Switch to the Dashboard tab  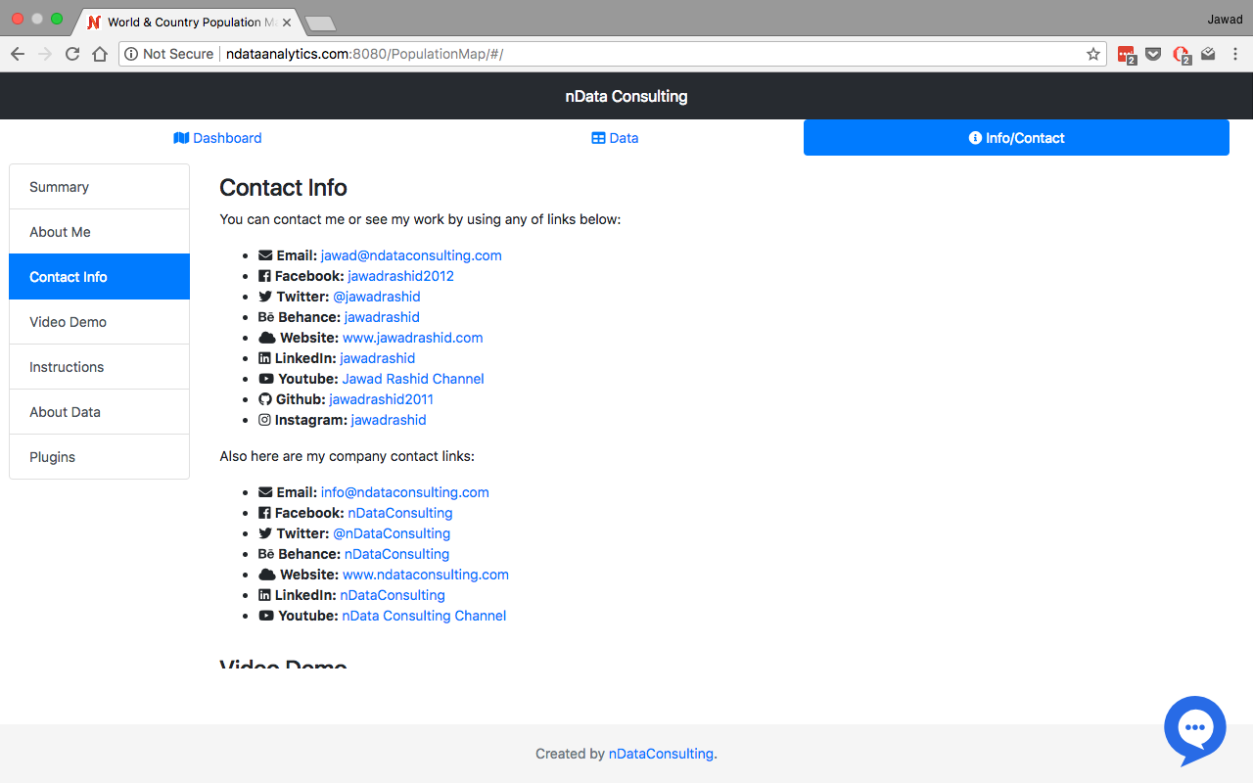tap(217, 138)
